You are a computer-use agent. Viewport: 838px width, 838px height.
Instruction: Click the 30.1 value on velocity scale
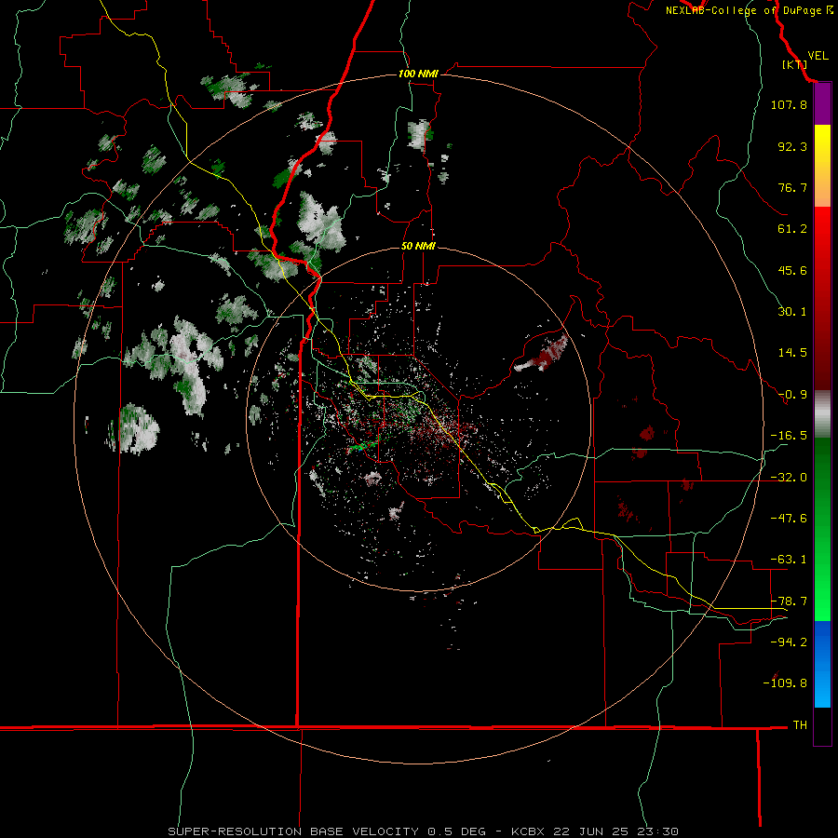coord(792,312)
